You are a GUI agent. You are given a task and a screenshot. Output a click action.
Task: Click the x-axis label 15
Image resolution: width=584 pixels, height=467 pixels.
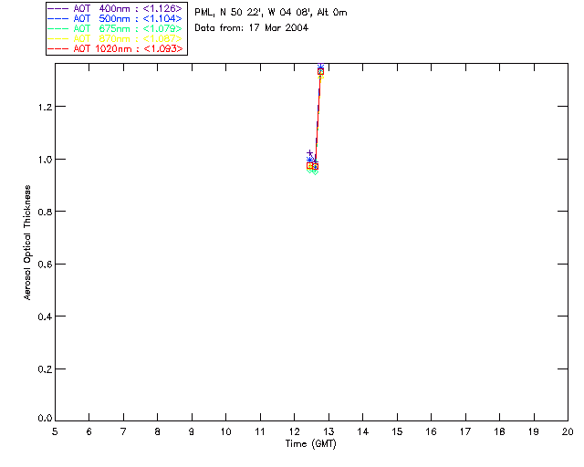tap(397, 432)
